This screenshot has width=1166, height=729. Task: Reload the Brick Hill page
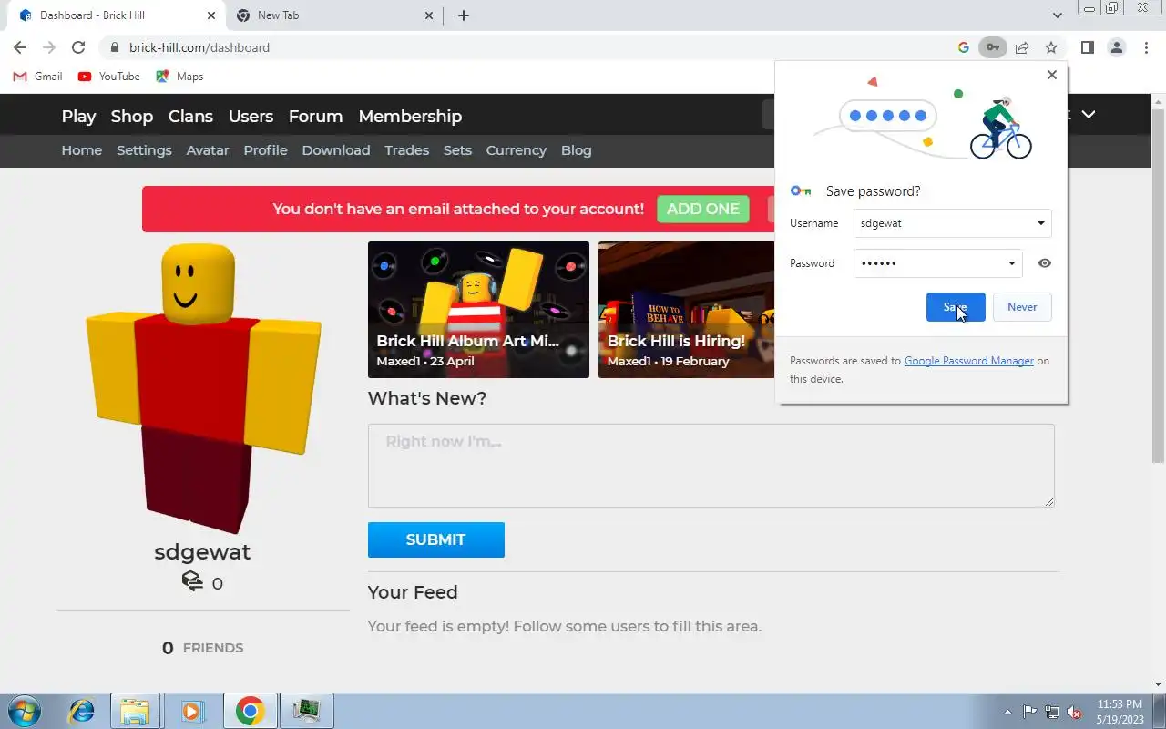tap(78, 47)
